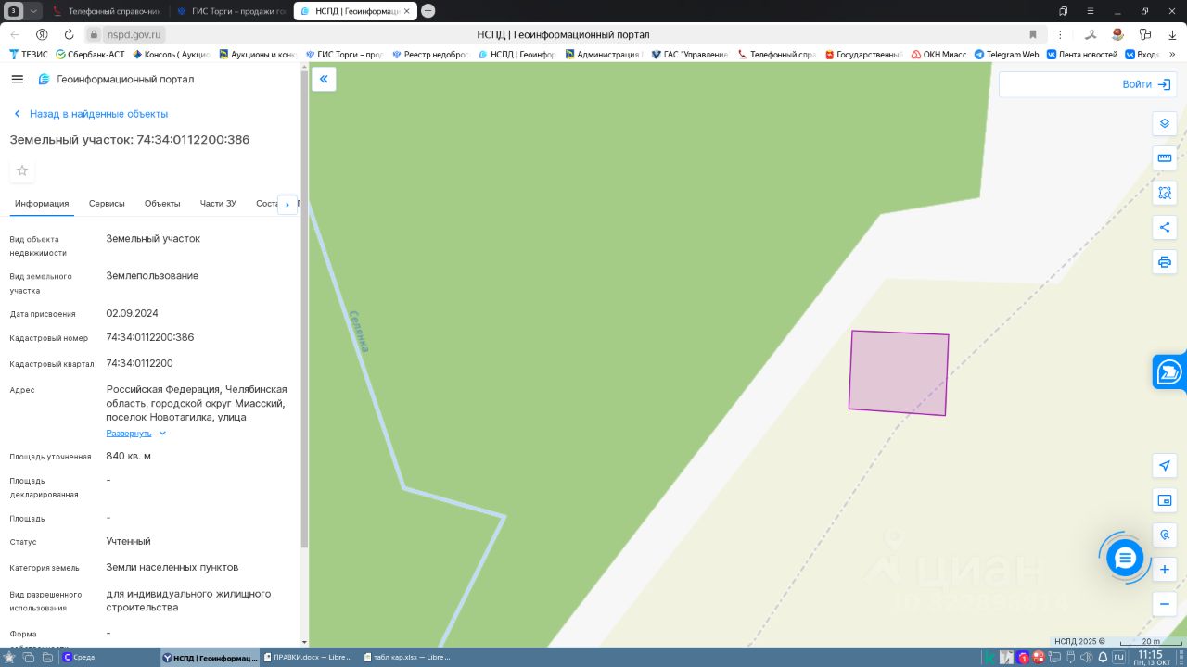Open the picture-in-picture overview map tool

[1165, 500]
